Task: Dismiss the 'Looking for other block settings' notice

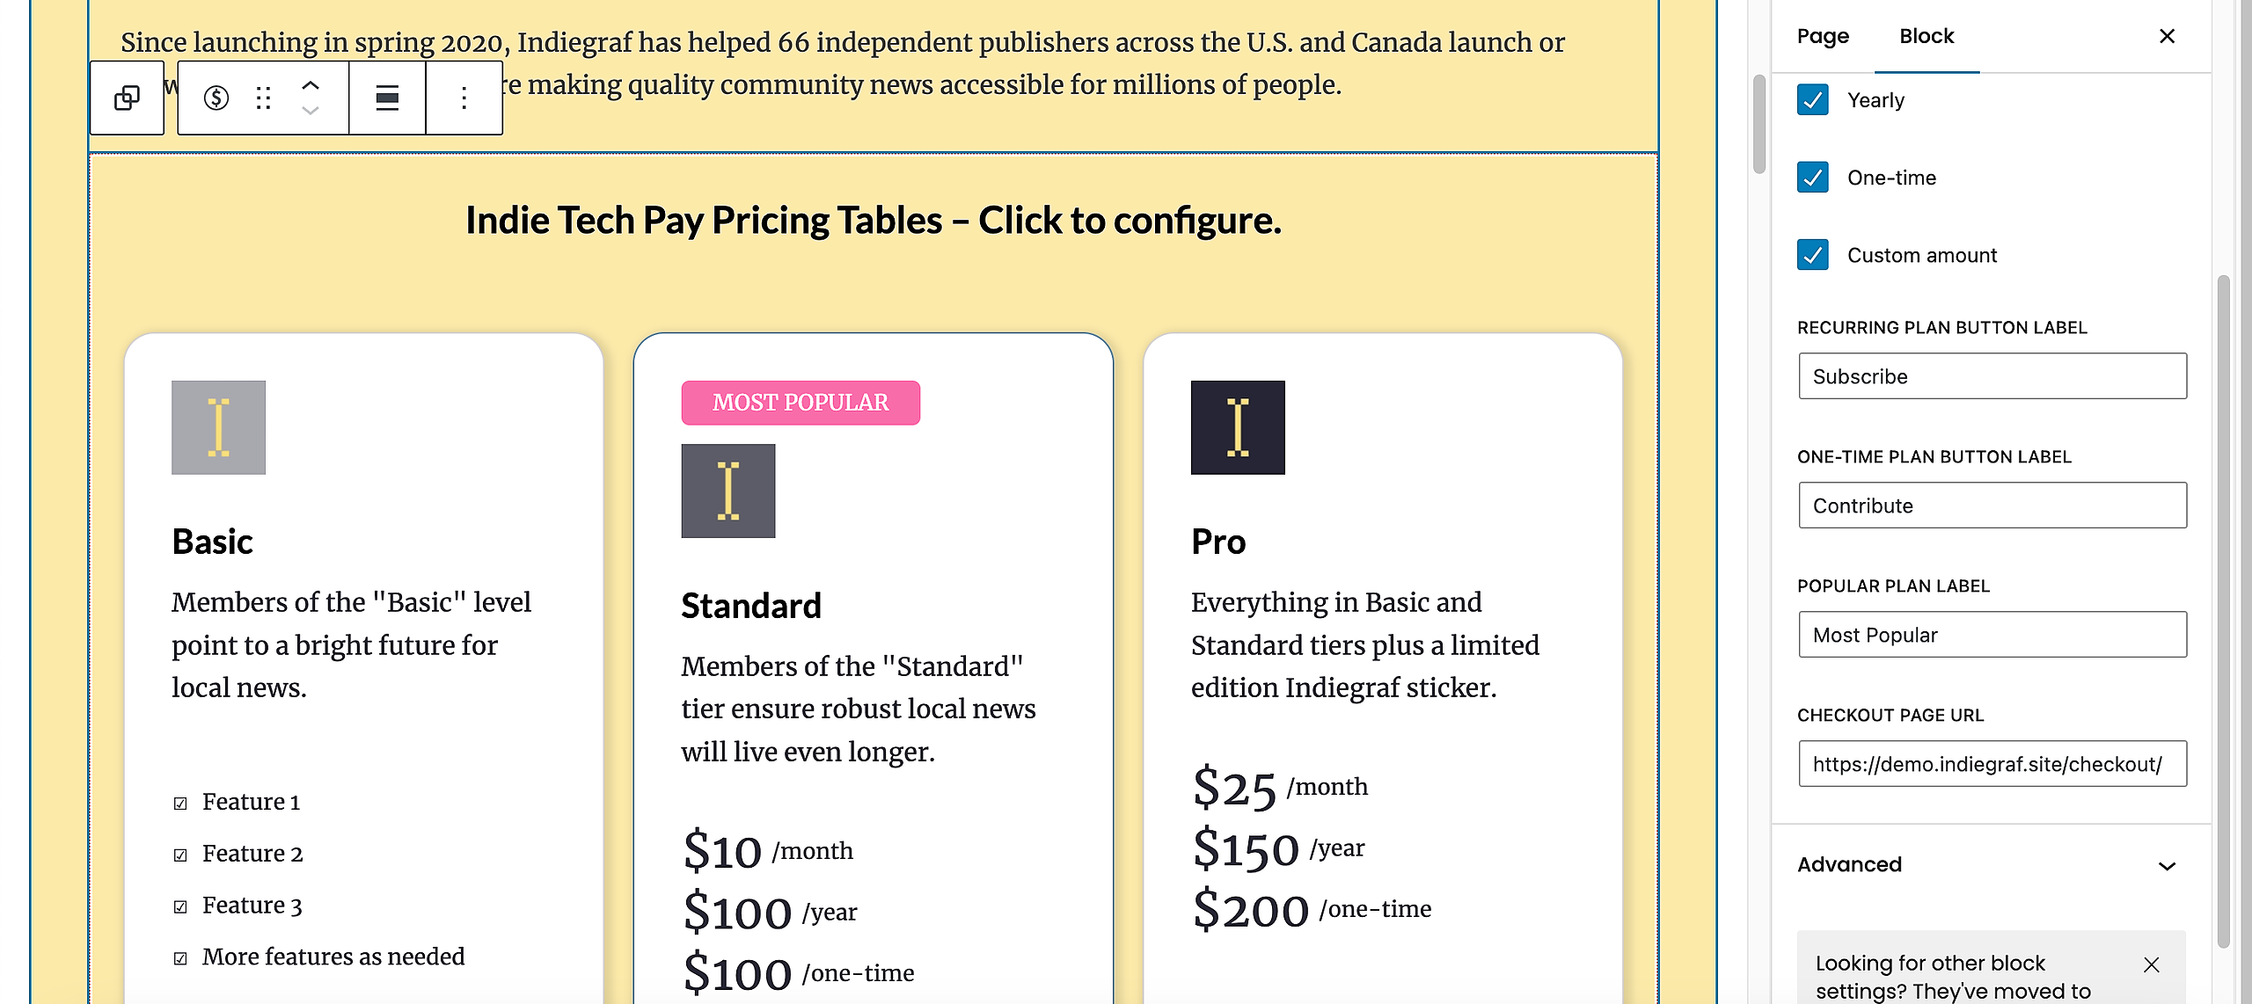Action: tap(2152, 964)
